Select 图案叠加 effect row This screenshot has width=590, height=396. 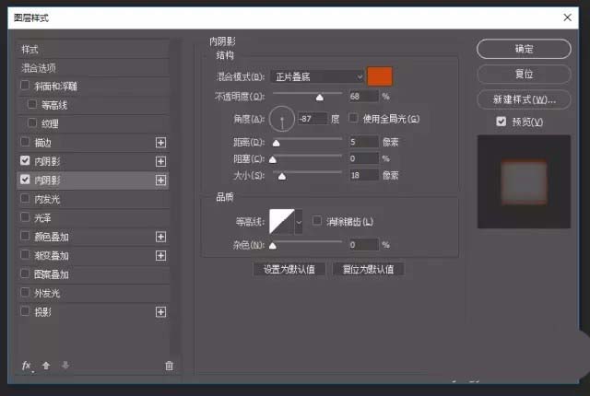(x=93, y=274)
